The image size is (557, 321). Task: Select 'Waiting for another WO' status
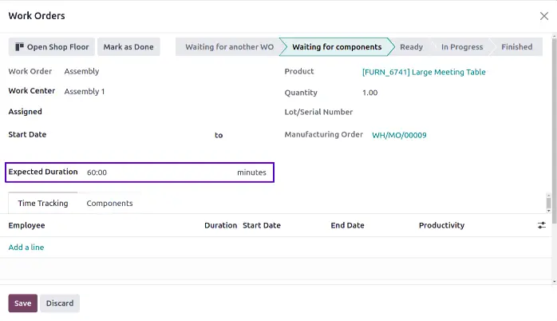228,47
